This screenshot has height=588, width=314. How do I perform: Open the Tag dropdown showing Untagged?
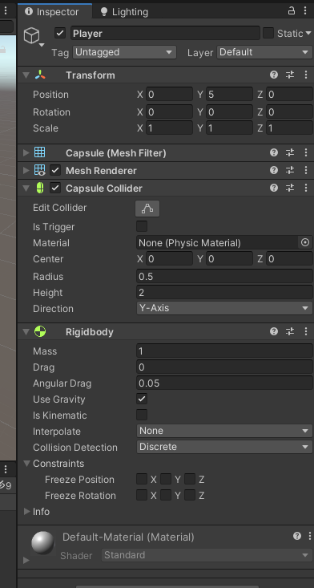[x=125, y=52]
